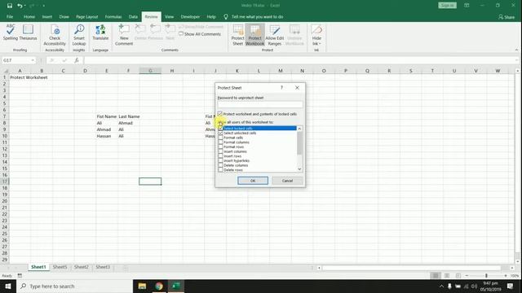The width and height of the screenshot is (522, 293).
Task: Add a New Comment
Action: click(x=124, y=35)
